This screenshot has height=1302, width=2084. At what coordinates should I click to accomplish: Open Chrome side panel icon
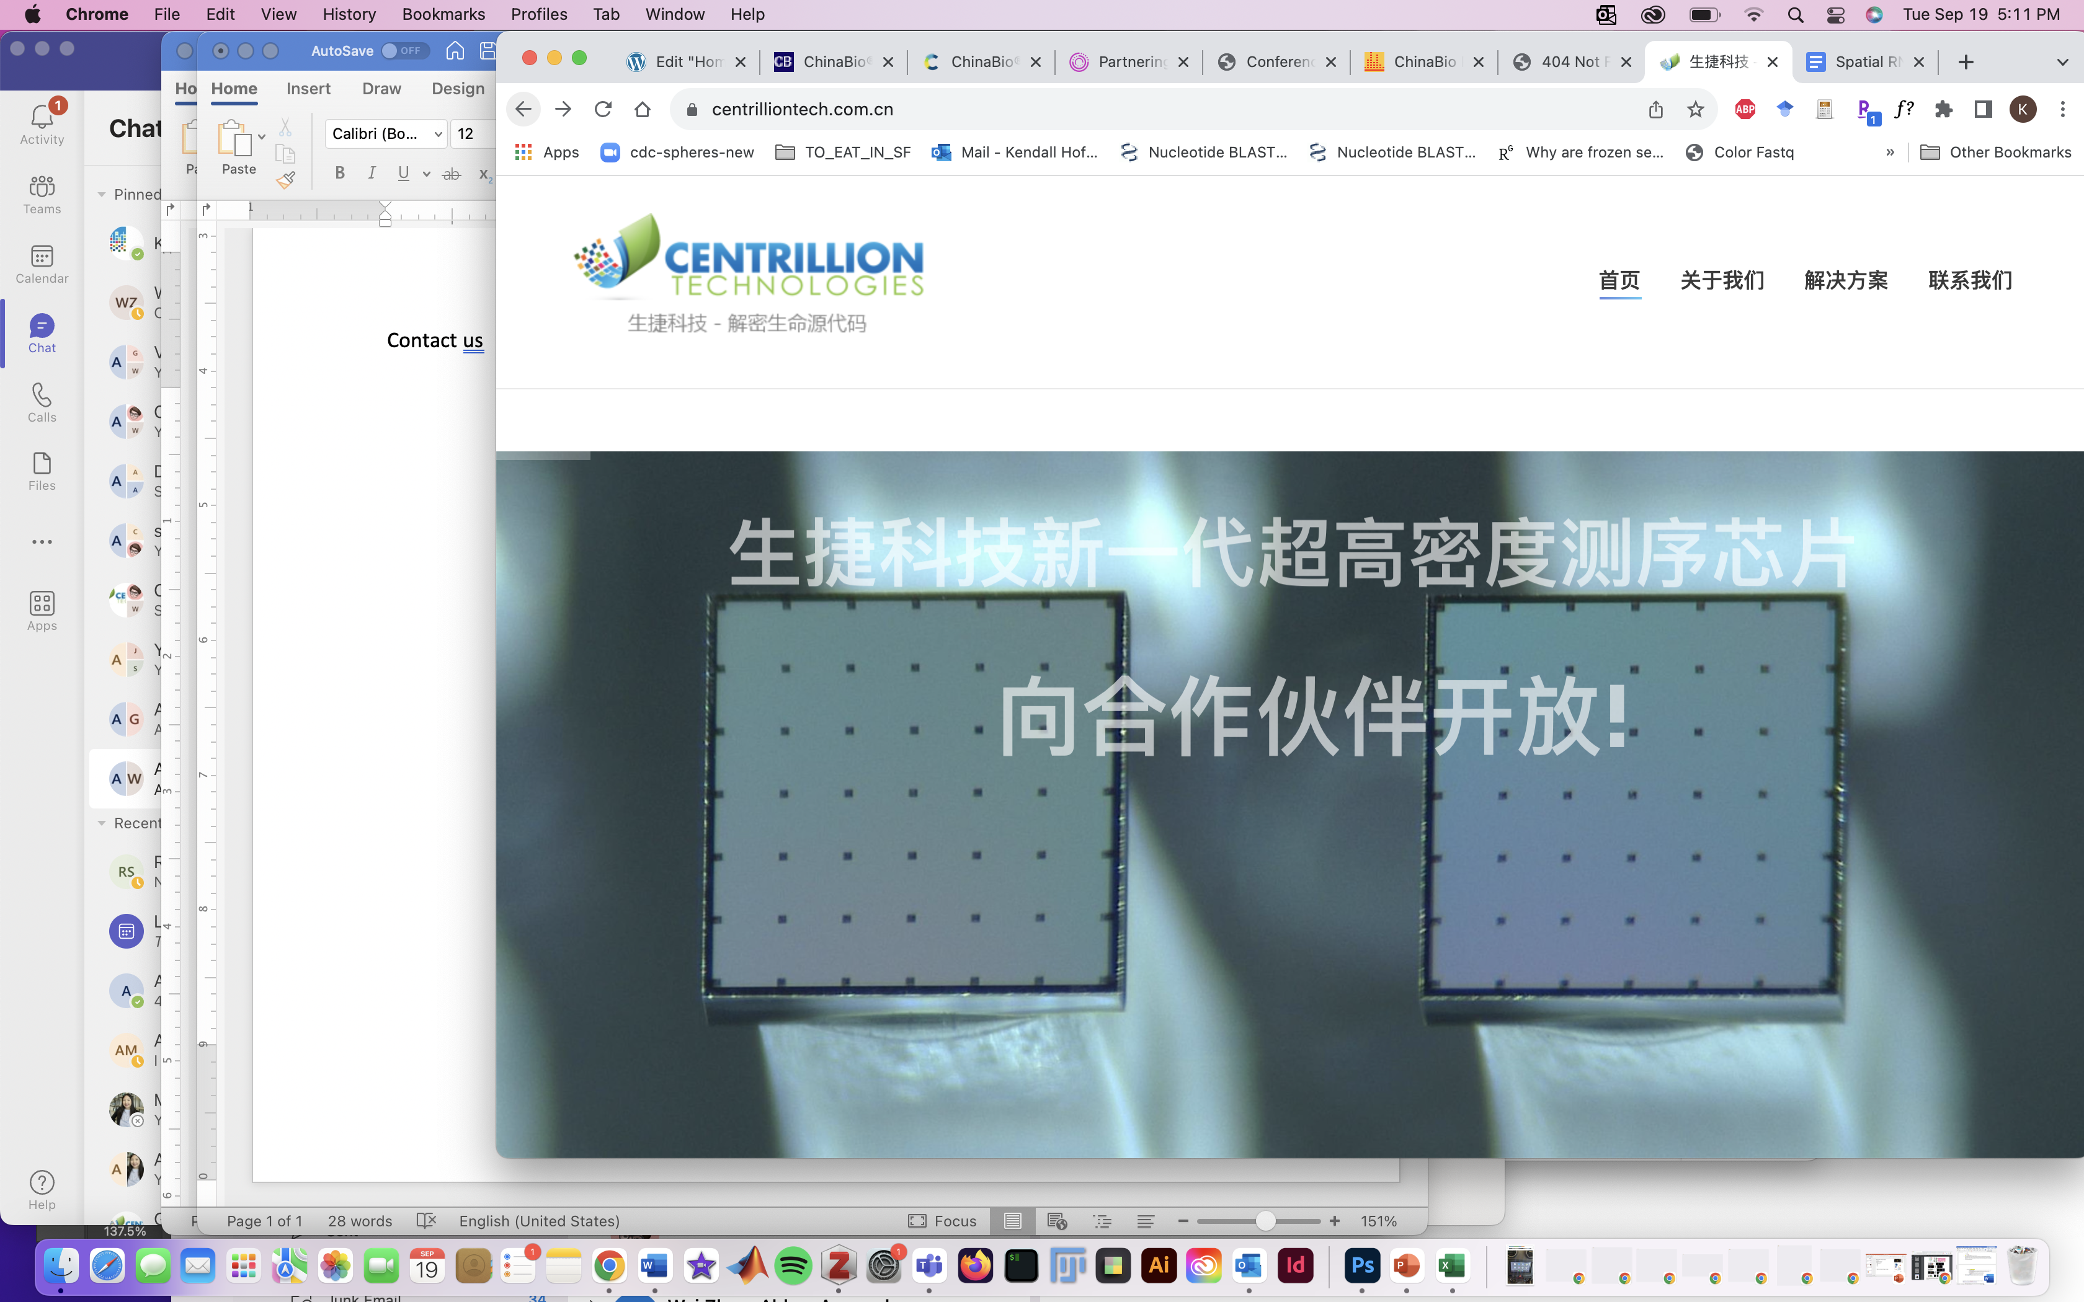1984,109
